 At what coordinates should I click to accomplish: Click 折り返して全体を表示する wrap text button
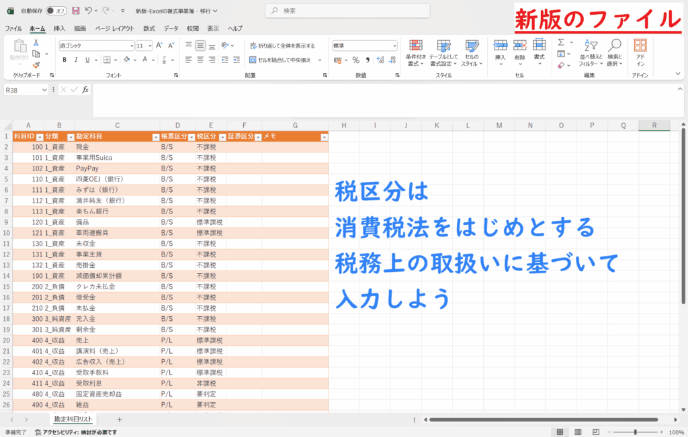point(283,46)
